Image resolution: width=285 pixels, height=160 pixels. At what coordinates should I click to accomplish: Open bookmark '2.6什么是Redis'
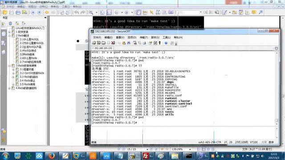pyautogui.click(x=28, y=58)
